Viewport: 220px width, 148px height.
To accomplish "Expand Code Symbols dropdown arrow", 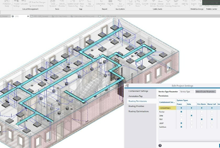I will [x=57, y=5].
